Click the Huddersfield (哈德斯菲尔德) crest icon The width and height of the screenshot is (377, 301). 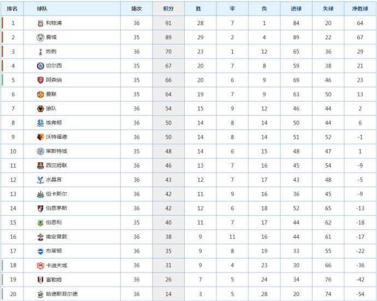point(40,294)
